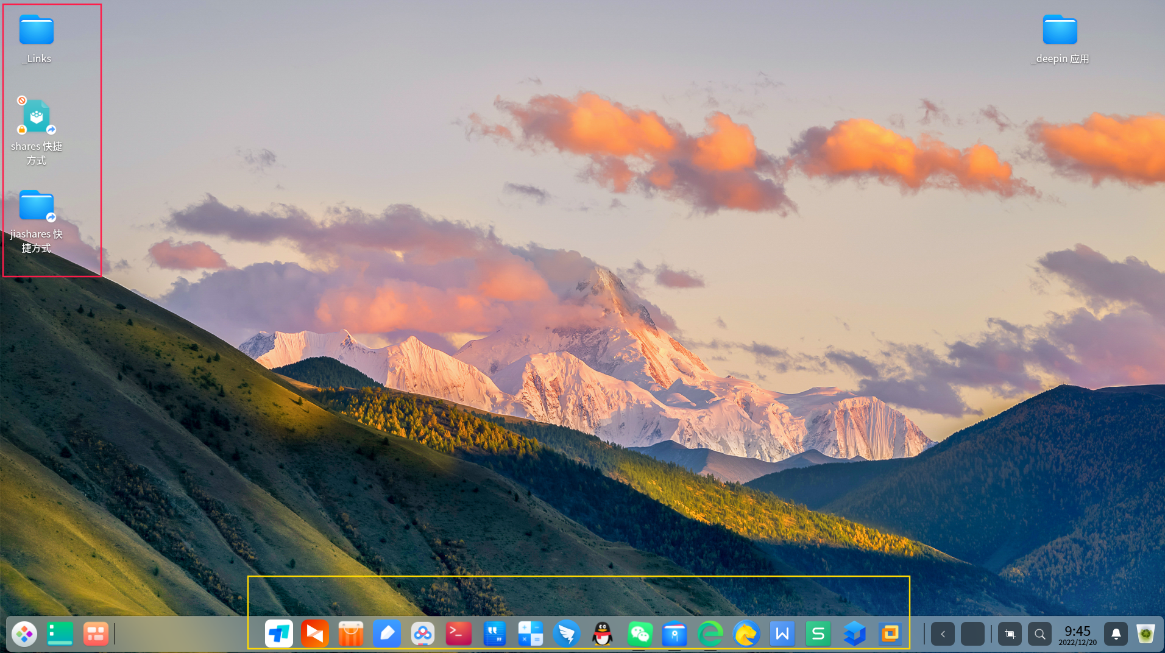Open the search magnifier in the tray
Screen dimensions: 1165x653
click(1039, 634)
